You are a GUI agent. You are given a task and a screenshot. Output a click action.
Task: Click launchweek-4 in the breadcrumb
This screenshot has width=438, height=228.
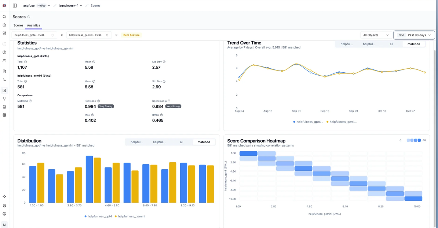point(69,6)
